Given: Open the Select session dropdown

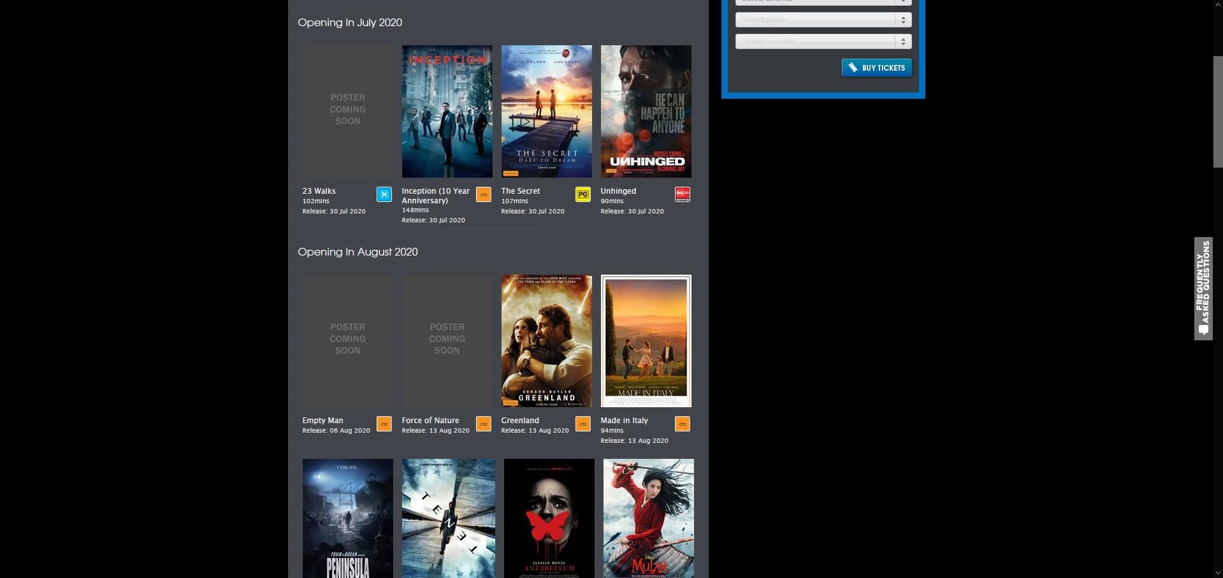Looking at the screenshot, I should pyautogui.click(x=823, y=41).
